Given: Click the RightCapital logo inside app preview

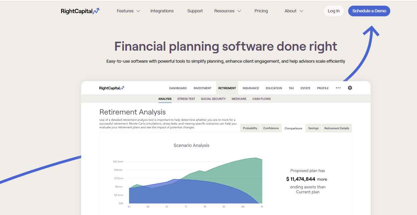Looking at the screenshot, I should click(x=112, y=88).
